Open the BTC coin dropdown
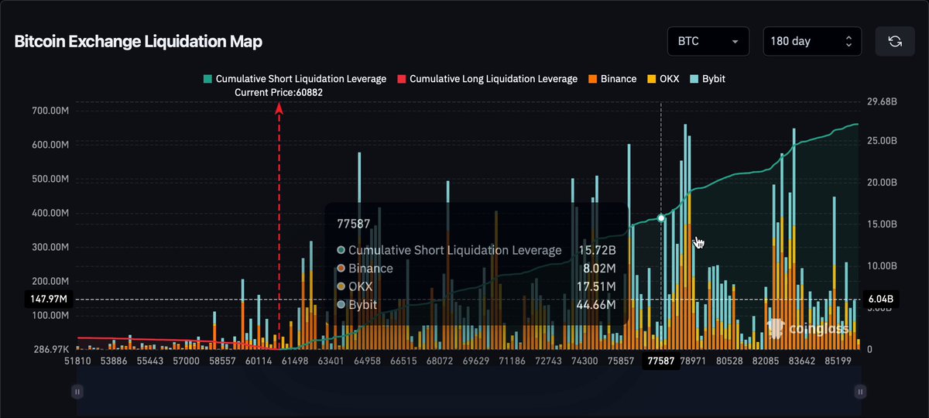929x418 pixels. pos(708,41)
